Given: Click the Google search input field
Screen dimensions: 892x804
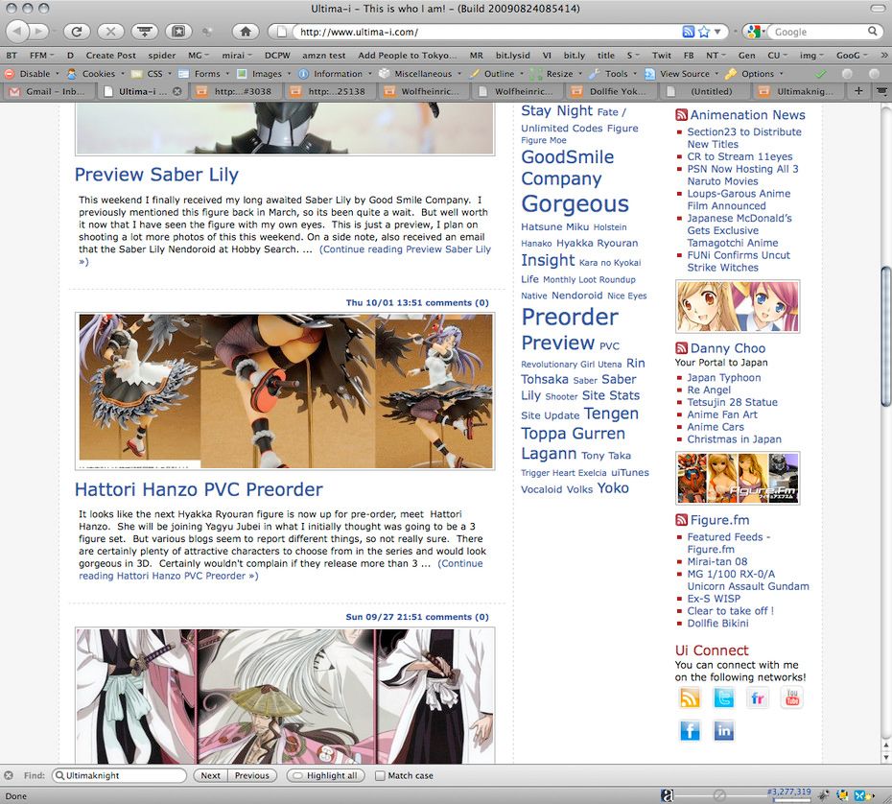Looking at the screenshot, I should coord(815,32).
